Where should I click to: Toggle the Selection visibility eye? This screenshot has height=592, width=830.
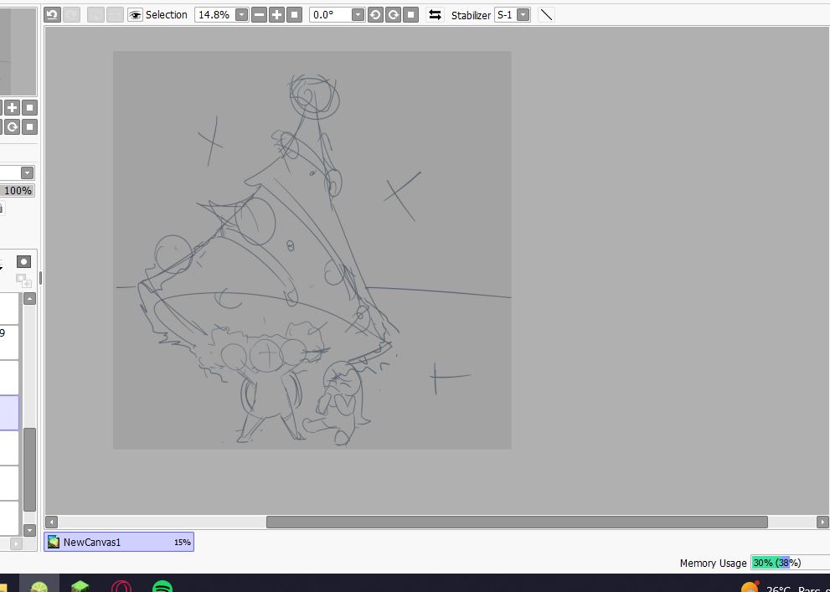tap(135, 15)
